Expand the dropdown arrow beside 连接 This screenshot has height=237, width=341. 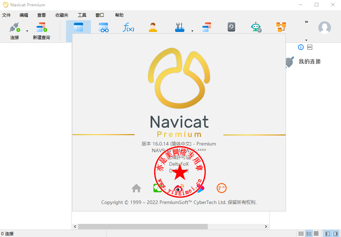[27, 31]
